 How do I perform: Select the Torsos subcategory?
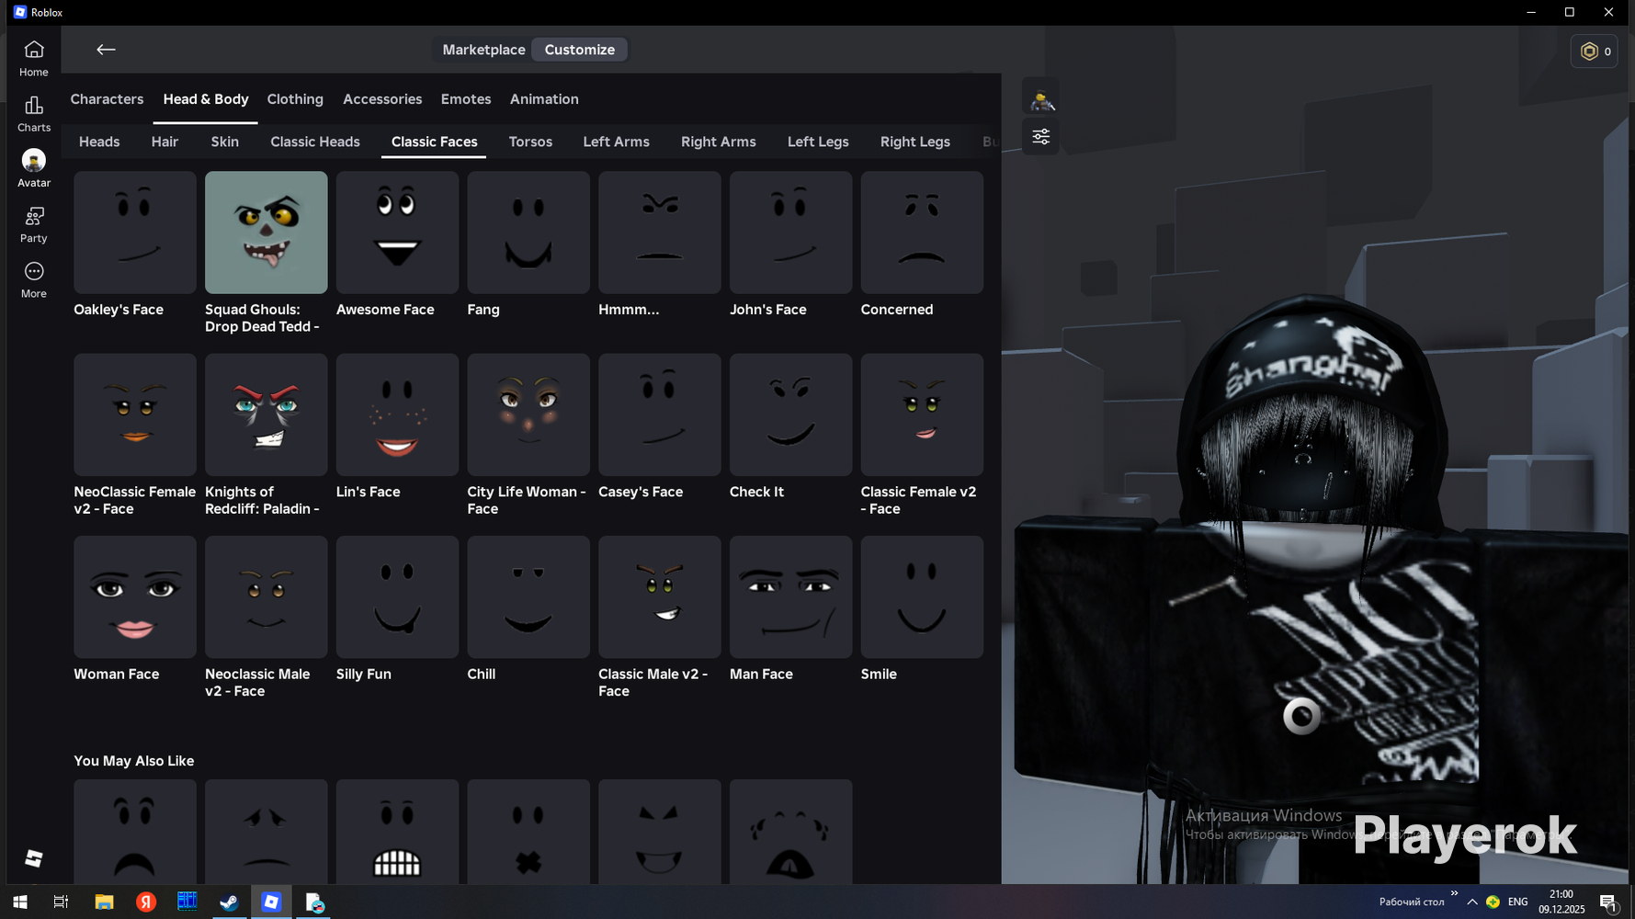click(530, 142)
